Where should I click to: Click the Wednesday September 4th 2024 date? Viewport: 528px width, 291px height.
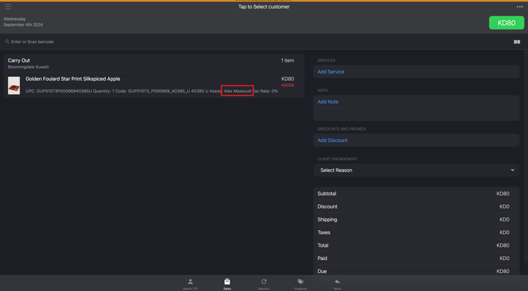pyautogui.click(x=23, y=22)
